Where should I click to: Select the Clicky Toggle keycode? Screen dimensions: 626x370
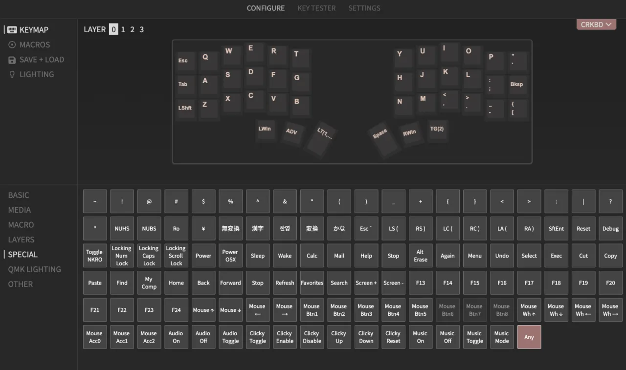click(x=257, y=336)
